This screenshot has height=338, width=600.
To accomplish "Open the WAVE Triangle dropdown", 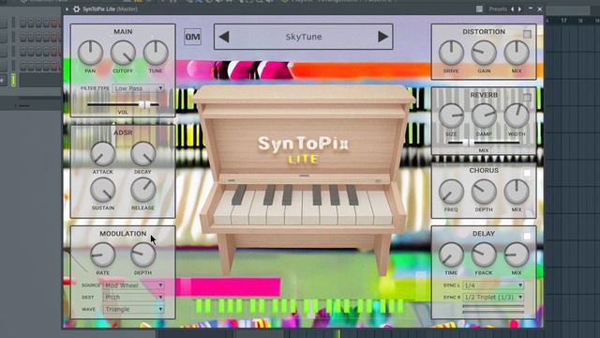I will click(134, 309).
